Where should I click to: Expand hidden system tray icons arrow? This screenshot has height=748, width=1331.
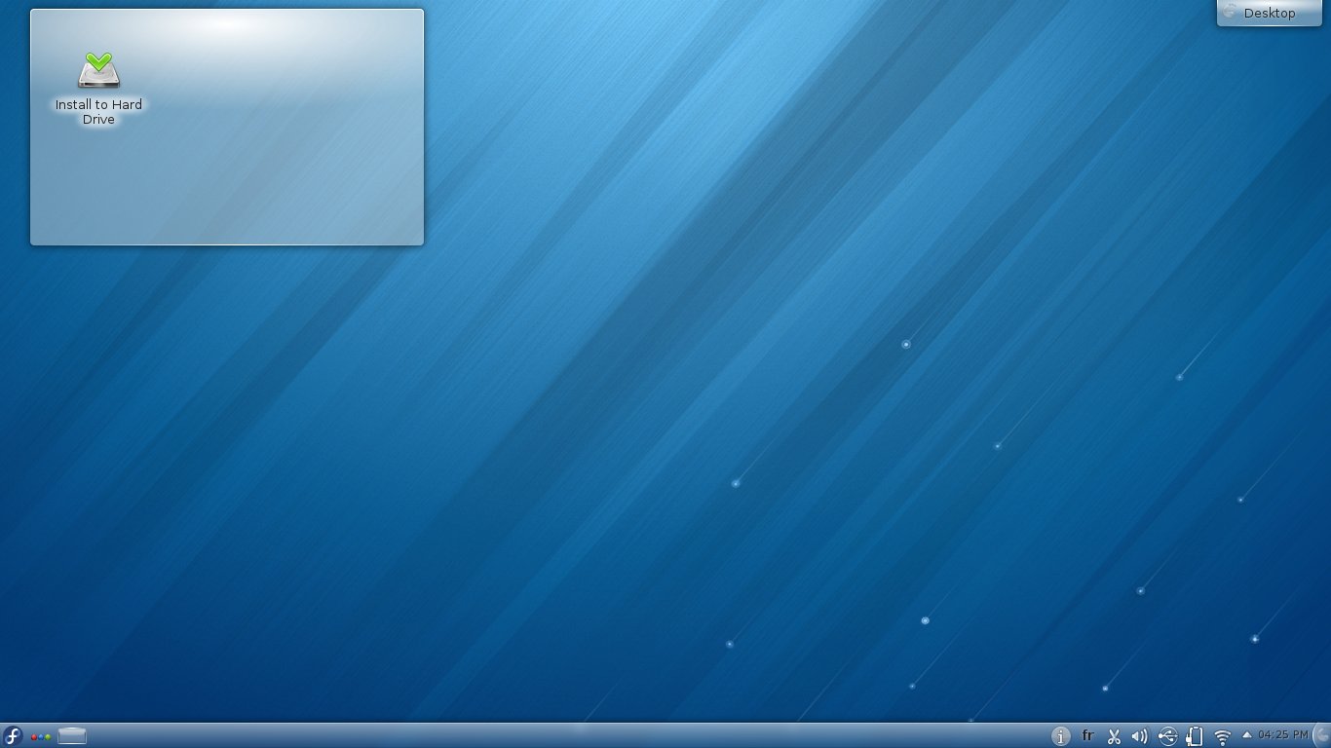coord(1246,735)
